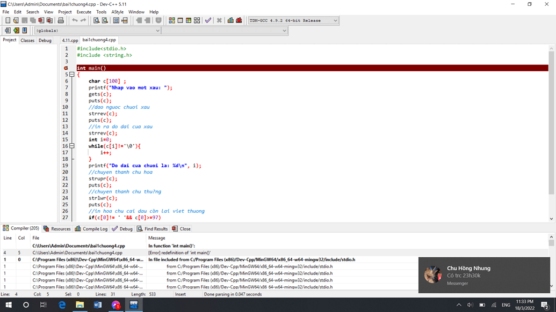556x312 pixels.
Task: Open the profiling analysis
Action: click(x=231, y=20)
